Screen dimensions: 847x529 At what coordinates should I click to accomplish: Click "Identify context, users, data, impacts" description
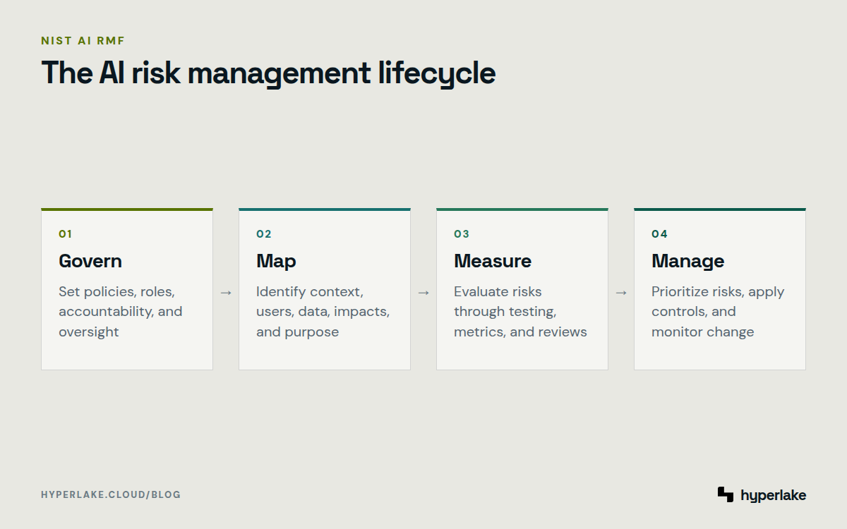[323, 312]
